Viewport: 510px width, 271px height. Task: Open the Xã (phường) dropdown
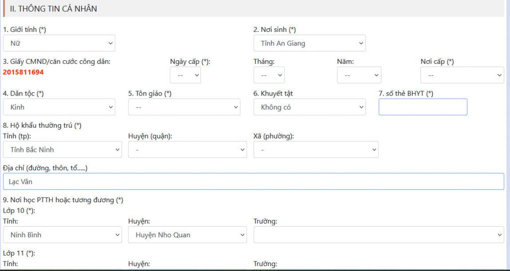click(x=316, y=149)
